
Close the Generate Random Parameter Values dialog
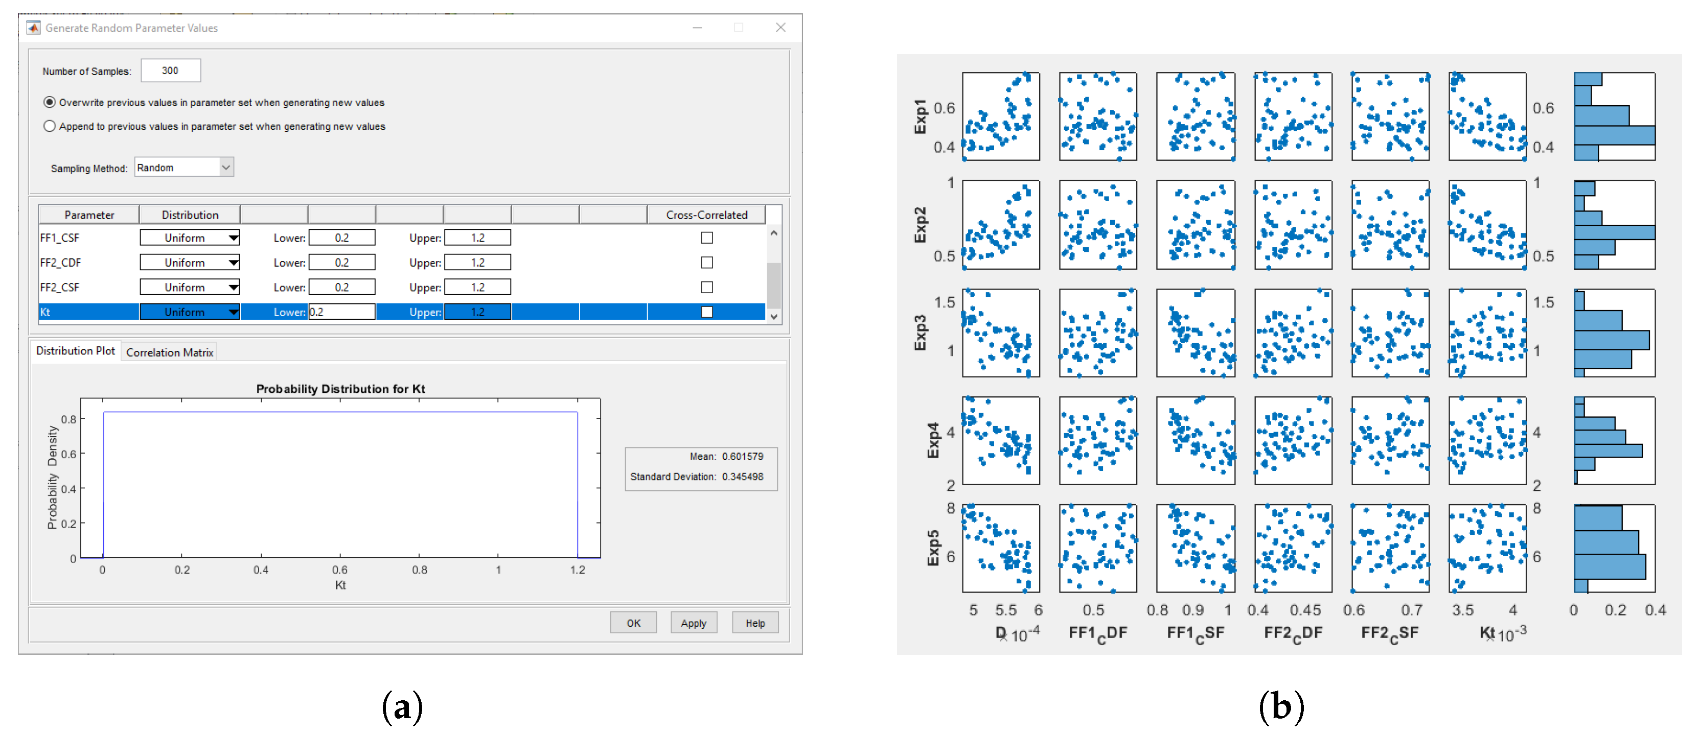[x=780, y=28]
